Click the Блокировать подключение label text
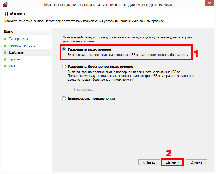The height and width of the screenshot is (174, 216). tap(91, 99)
